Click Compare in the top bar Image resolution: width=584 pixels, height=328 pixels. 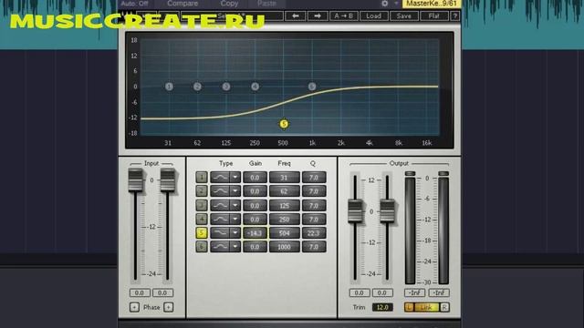pos(182,4)
